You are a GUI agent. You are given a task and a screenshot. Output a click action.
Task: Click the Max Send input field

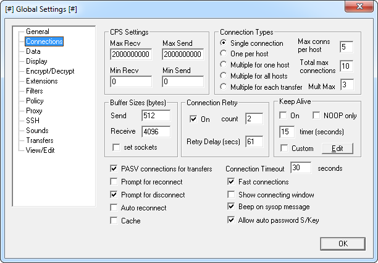point(183,54)
